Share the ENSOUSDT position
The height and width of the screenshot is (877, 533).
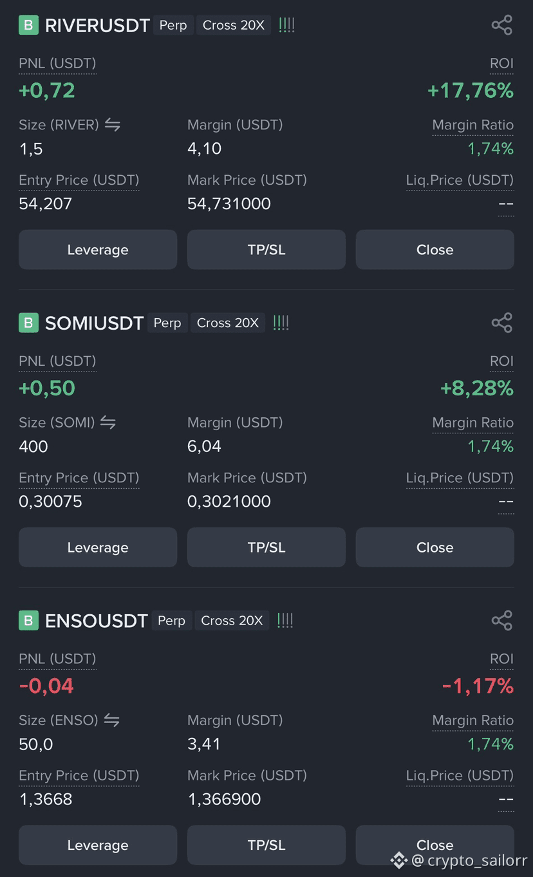click(x=501, y=620)
